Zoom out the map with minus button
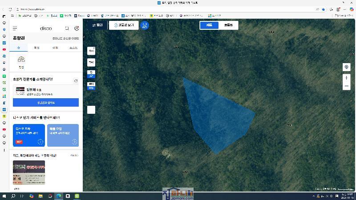 point(347,86)
